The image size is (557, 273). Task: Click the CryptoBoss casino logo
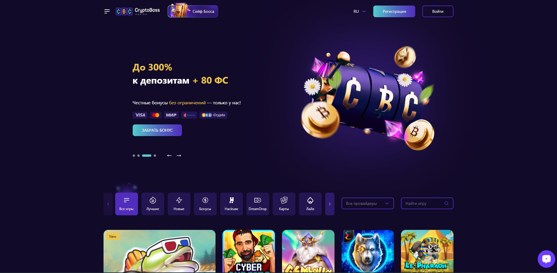(x=138, y=11)
